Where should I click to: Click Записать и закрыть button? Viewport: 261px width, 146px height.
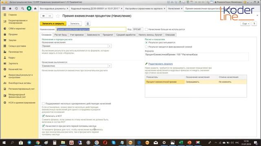click(53, 24)
